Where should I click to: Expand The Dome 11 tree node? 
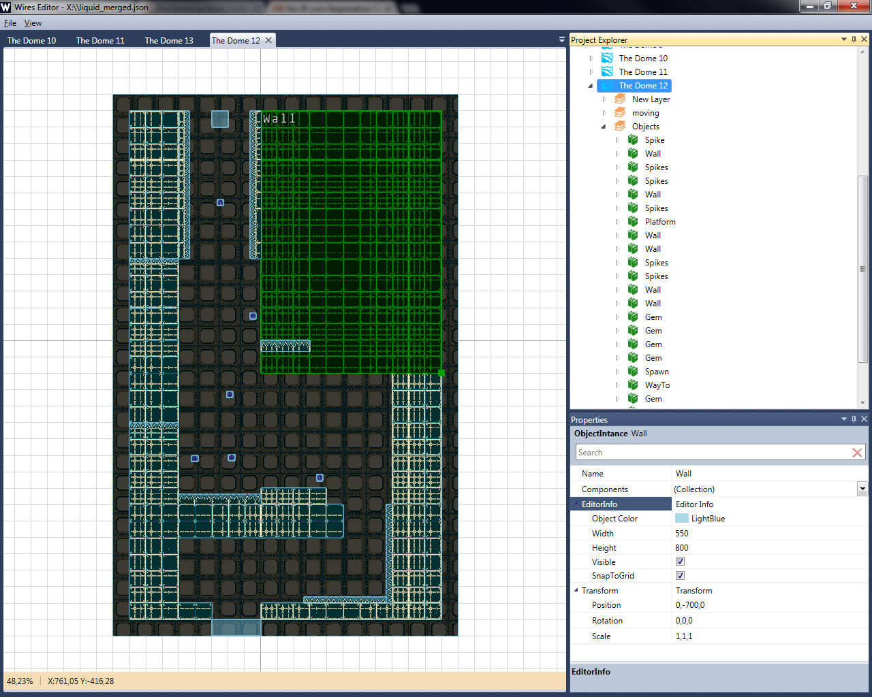591,72
